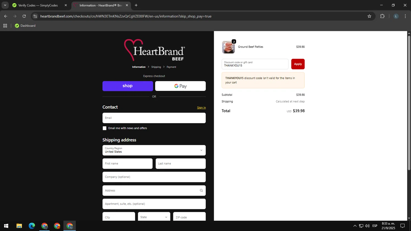
Task: Click the browser back arrow
Action: coord(5,16)
